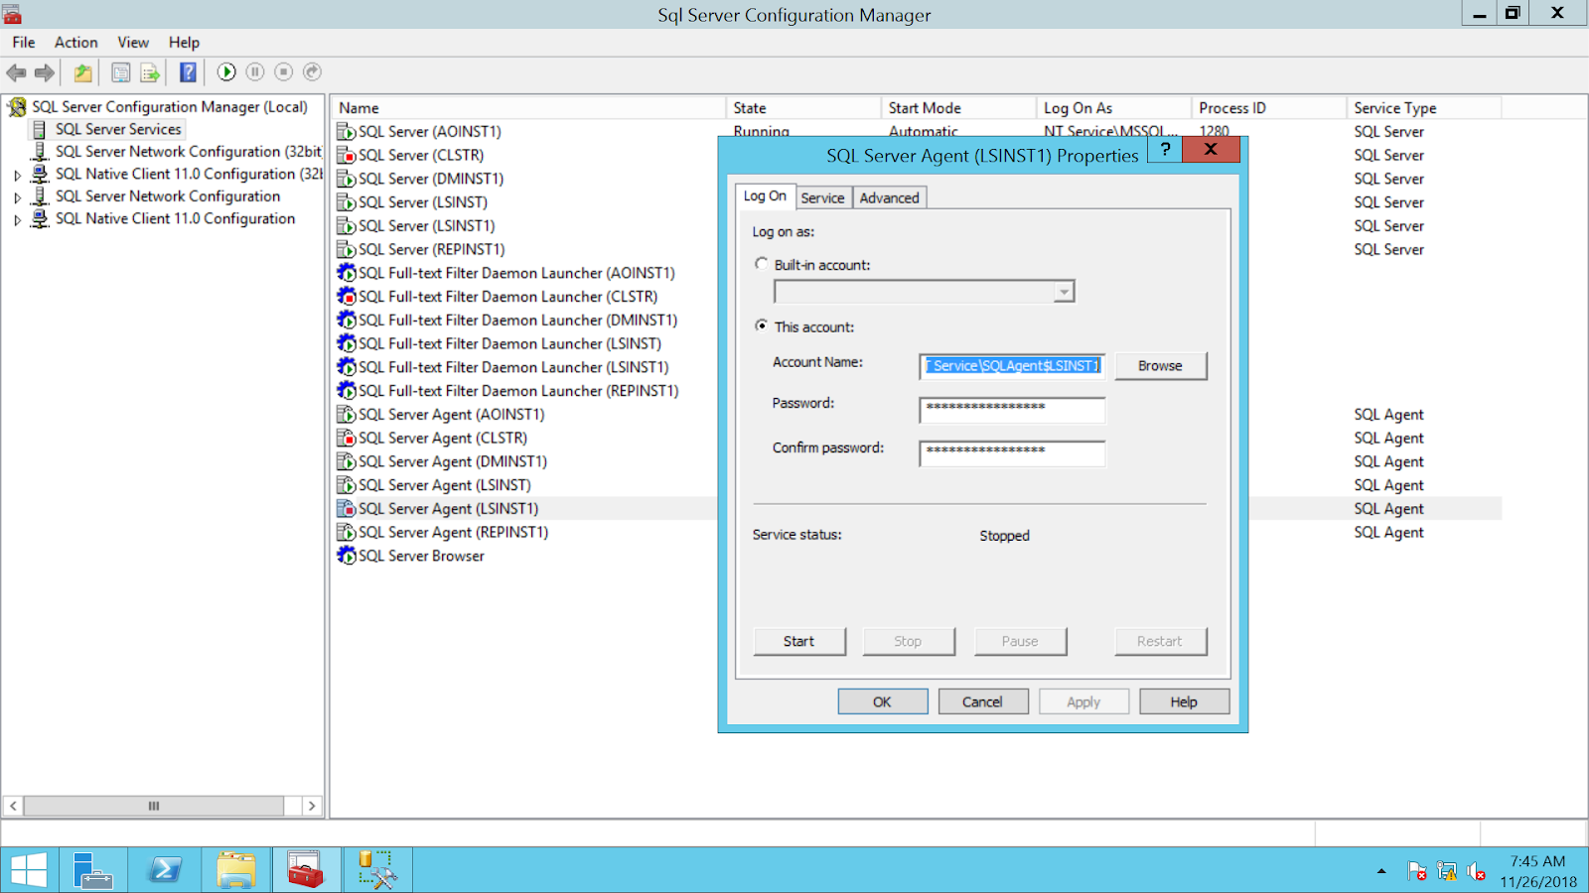Click the SQL Server Agent (CLSTR) icon
Viewport: 1589px width, 893px height.
347,439
